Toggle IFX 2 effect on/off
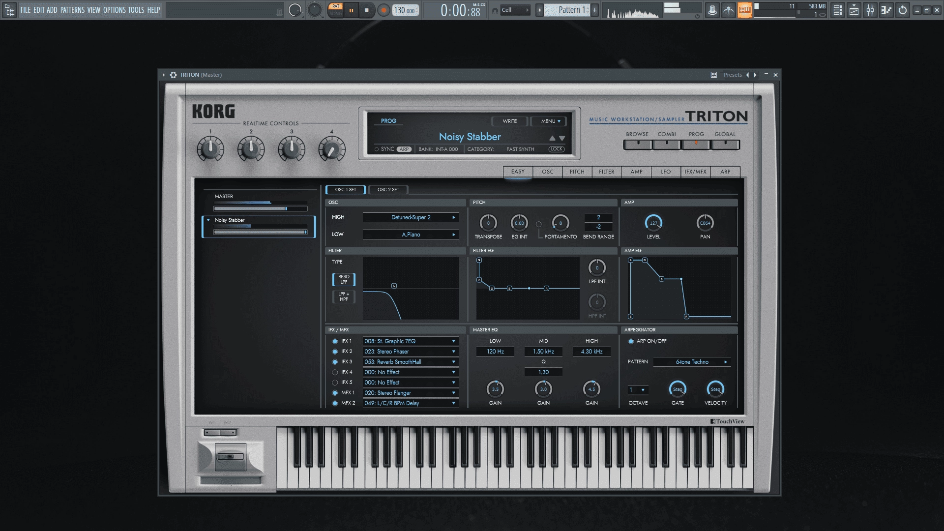Screen dimensions: 944x531 (335, 352)
